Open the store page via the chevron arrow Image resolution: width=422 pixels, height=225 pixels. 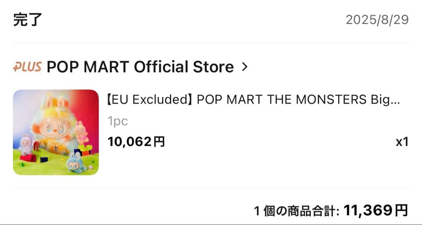point(245,67)
